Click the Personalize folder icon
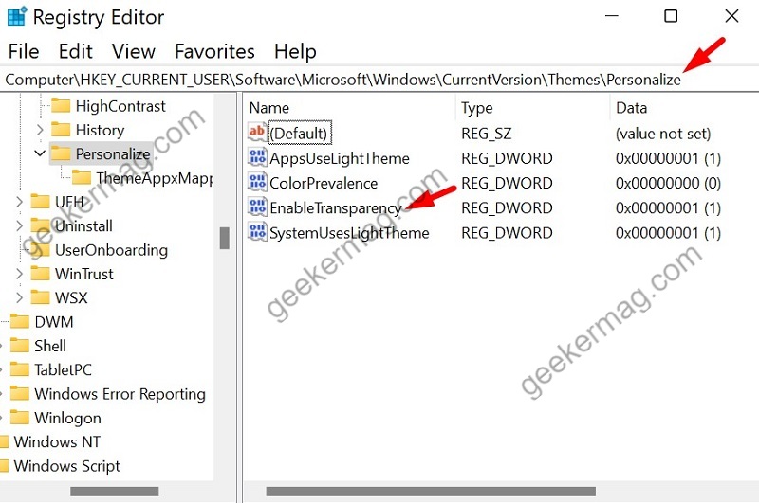 (61, 153)
